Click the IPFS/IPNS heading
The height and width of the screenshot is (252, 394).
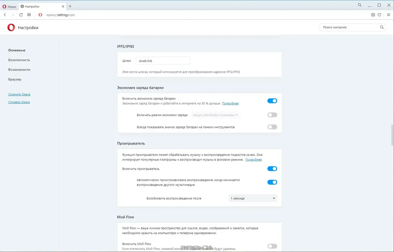126,46
